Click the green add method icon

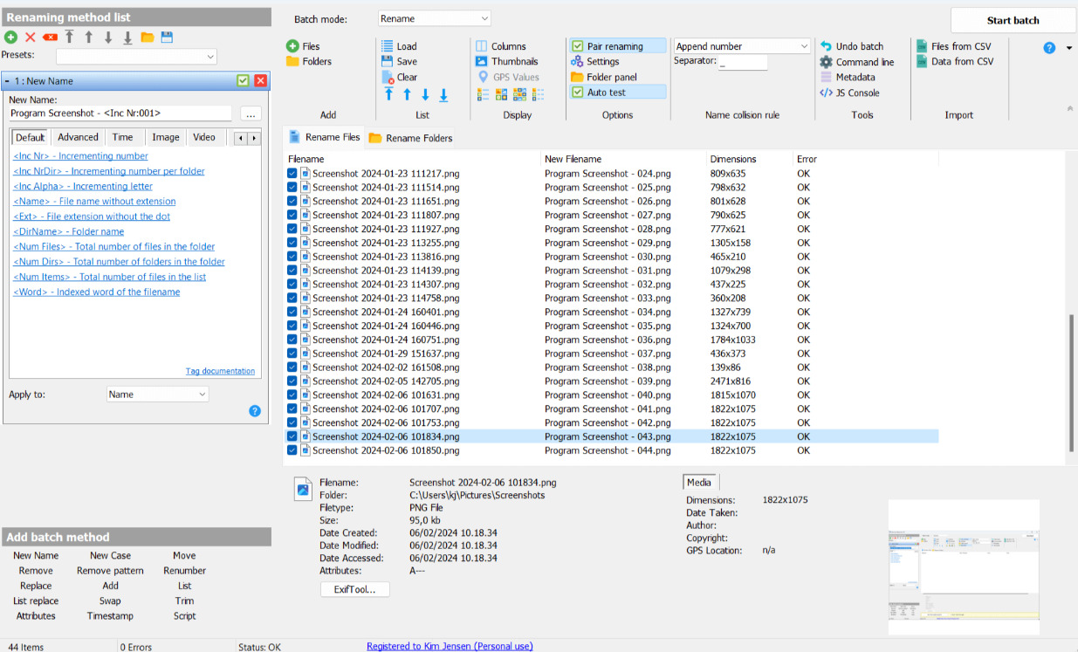click(10, 38)
